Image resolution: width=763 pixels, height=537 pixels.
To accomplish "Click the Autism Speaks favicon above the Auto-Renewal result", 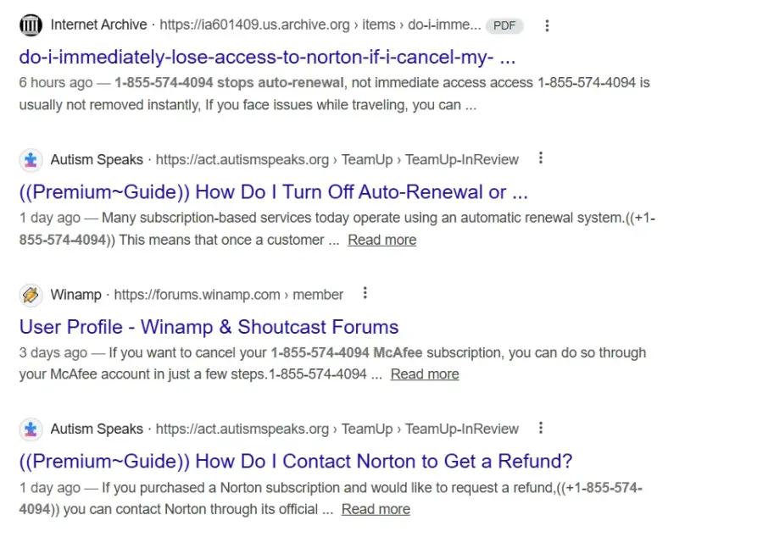I will [31, 159].
